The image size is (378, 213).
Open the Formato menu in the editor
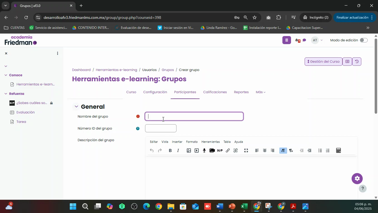[x=192, y=142]
